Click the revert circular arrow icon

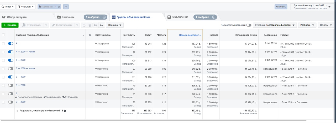(x=84, y=25)
